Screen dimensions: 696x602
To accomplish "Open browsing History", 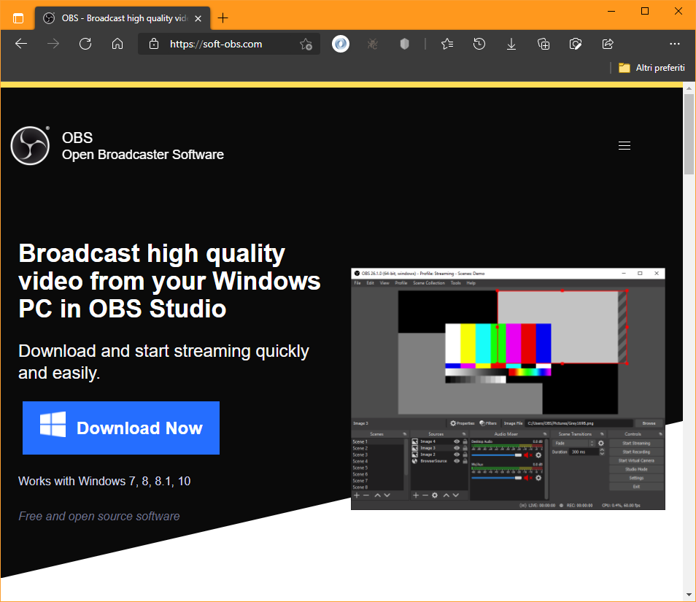I will click(479, 44).
